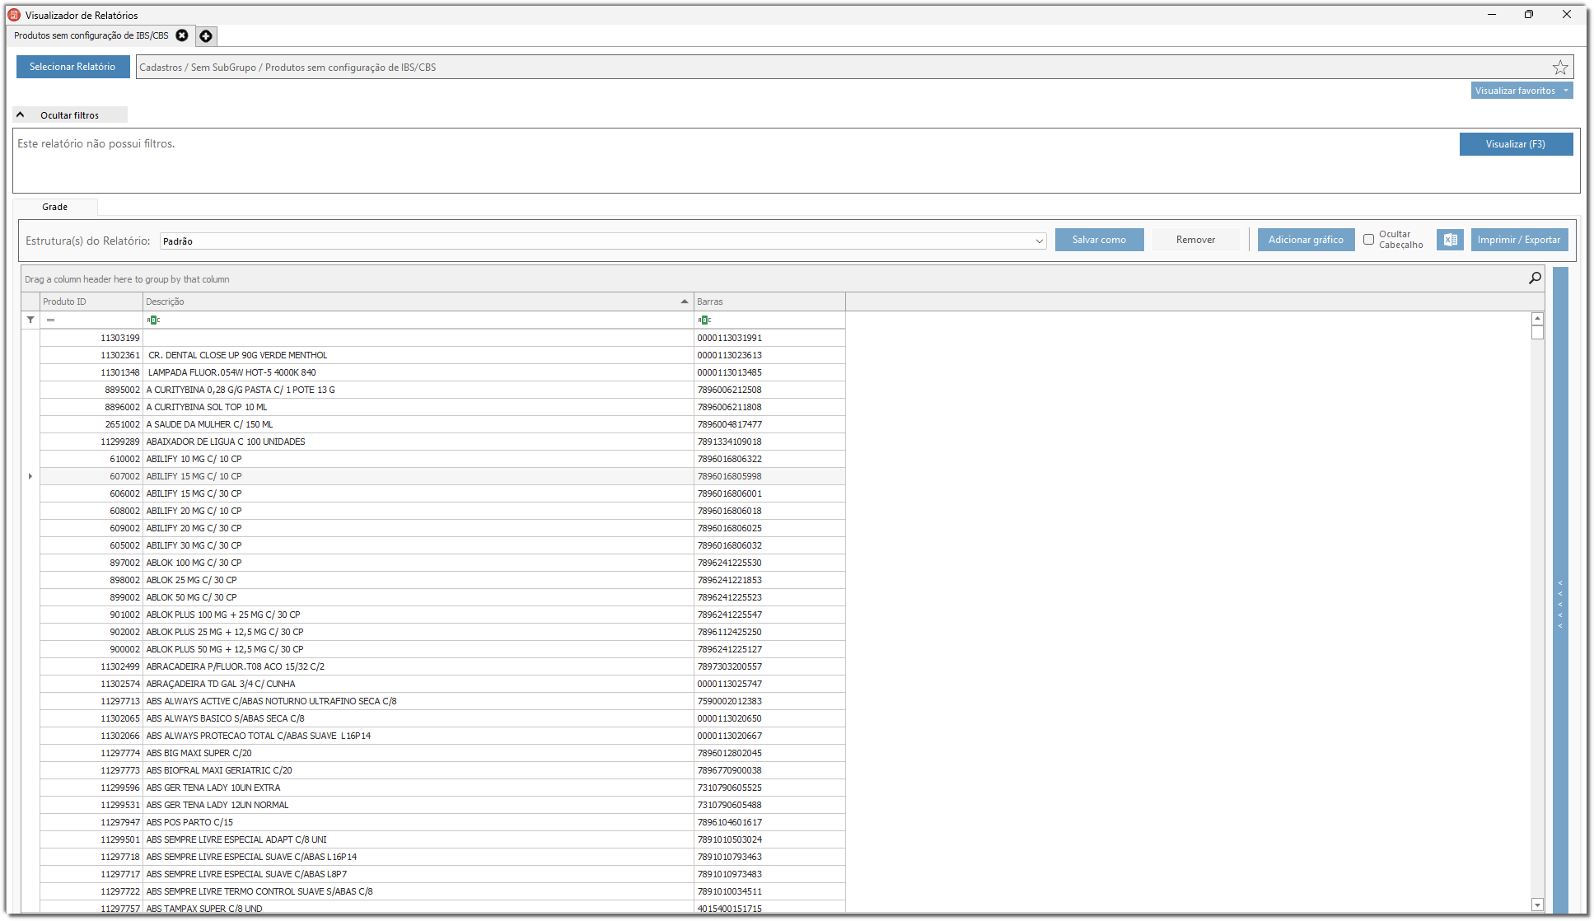
Task: Select row CR. DENTAL CLOSE UP 90G VERDE MENTHOL
Action: click(442, 355)
